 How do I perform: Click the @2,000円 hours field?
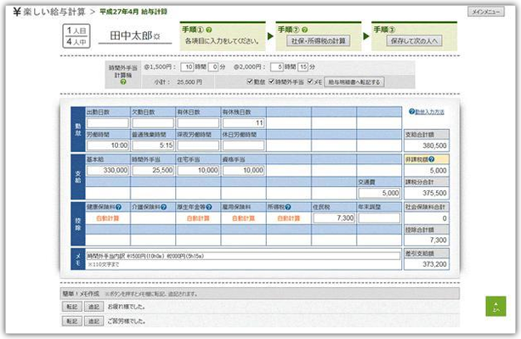click(277, 67)
